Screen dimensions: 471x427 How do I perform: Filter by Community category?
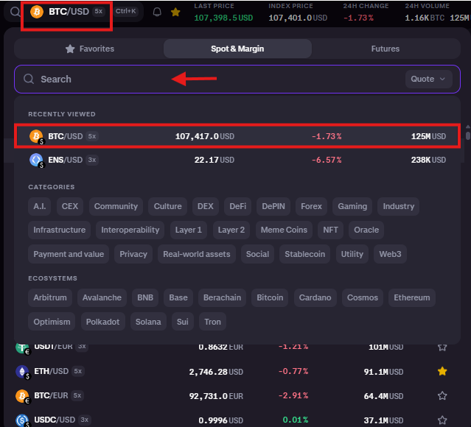coord(116,206)
